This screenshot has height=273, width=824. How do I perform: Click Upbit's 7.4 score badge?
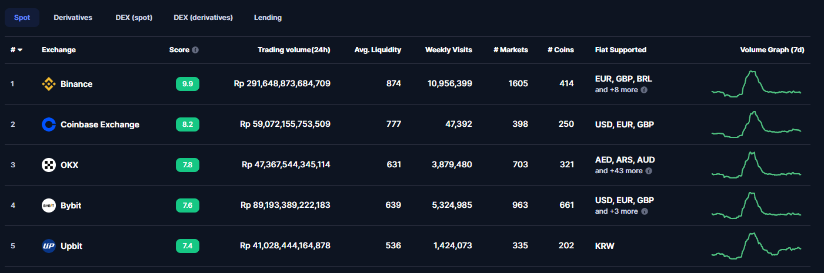(x=188, y=246)
